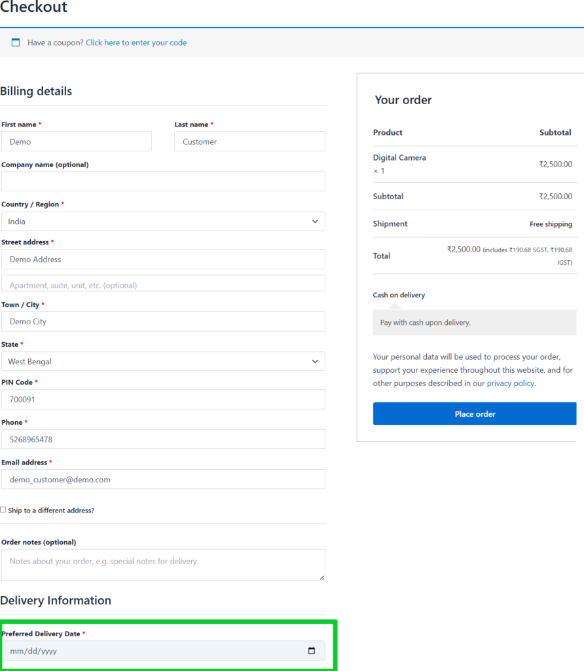Click the Your order heading
Screen dimensions: 584x671
(x=403, y=100)
